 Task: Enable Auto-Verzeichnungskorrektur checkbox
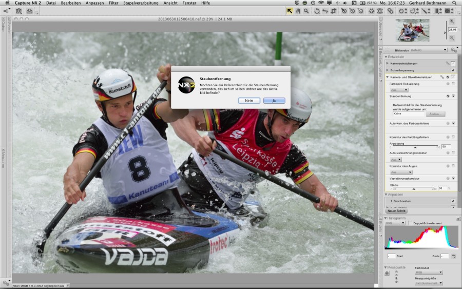(453, 153)
